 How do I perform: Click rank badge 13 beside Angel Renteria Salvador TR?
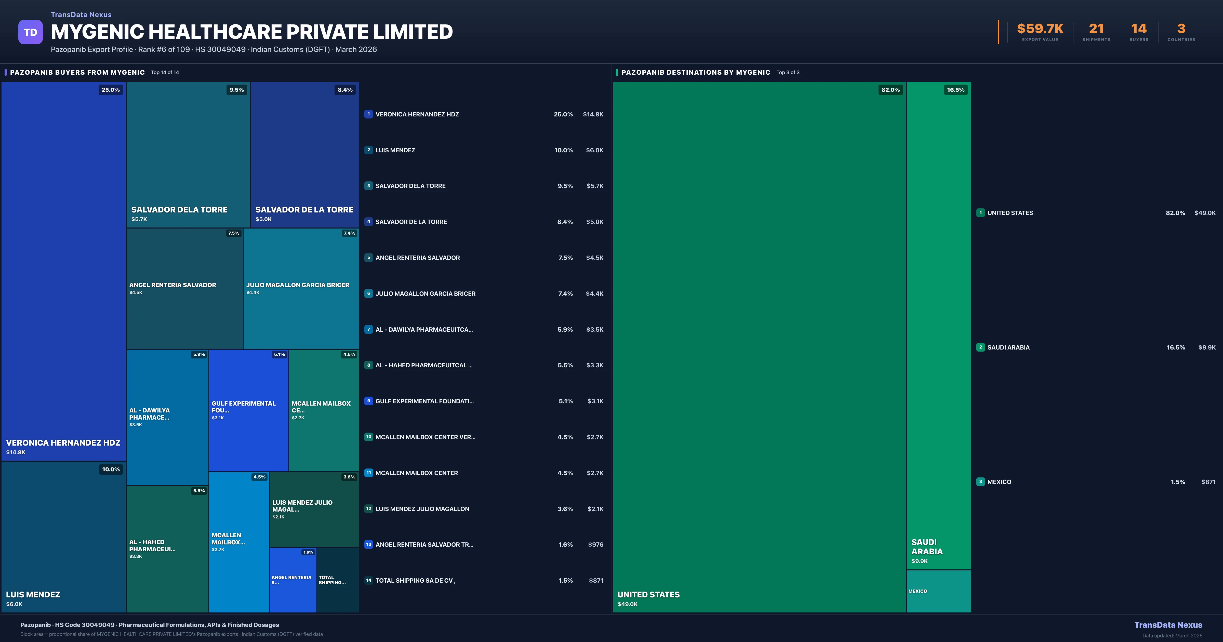tap(368, 545)
